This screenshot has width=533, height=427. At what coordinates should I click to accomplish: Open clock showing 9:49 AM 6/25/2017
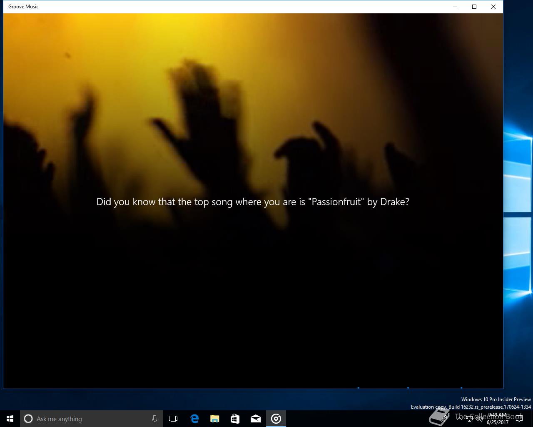[498, 419]
